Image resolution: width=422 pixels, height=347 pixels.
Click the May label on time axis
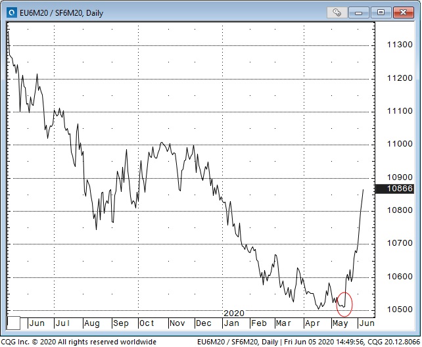pos(340,323)
